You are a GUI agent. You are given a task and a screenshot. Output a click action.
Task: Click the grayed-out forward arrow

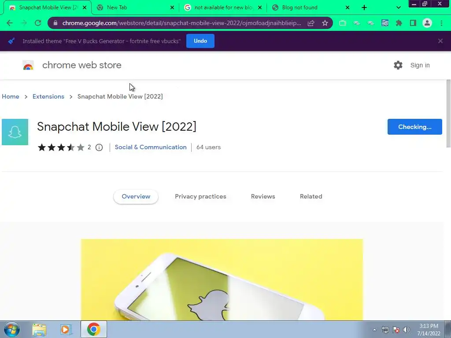(24, 23)
